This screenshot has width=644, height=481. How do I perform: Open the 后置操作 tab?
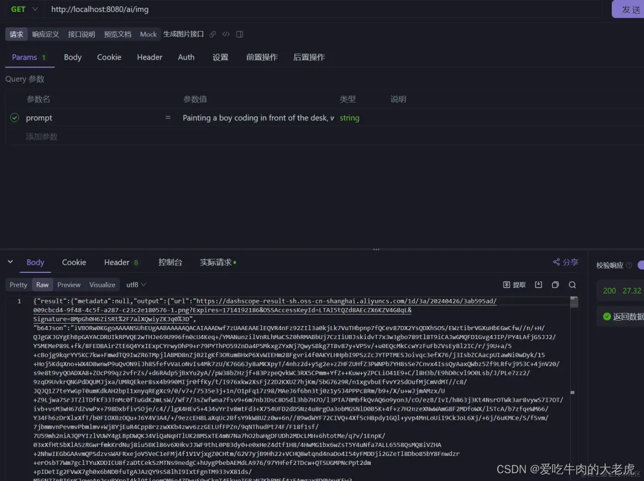(x=309, y=57)
